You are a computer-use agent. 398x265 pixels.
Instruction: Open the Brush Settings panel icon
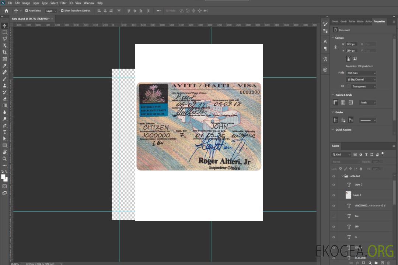click(325, 24)
